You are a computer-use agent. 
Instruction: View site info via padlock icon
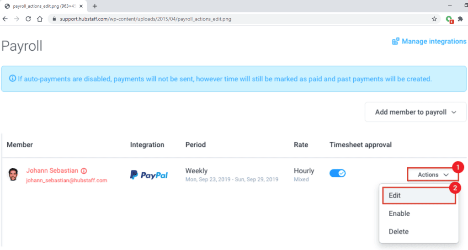(x=54, y=19)
